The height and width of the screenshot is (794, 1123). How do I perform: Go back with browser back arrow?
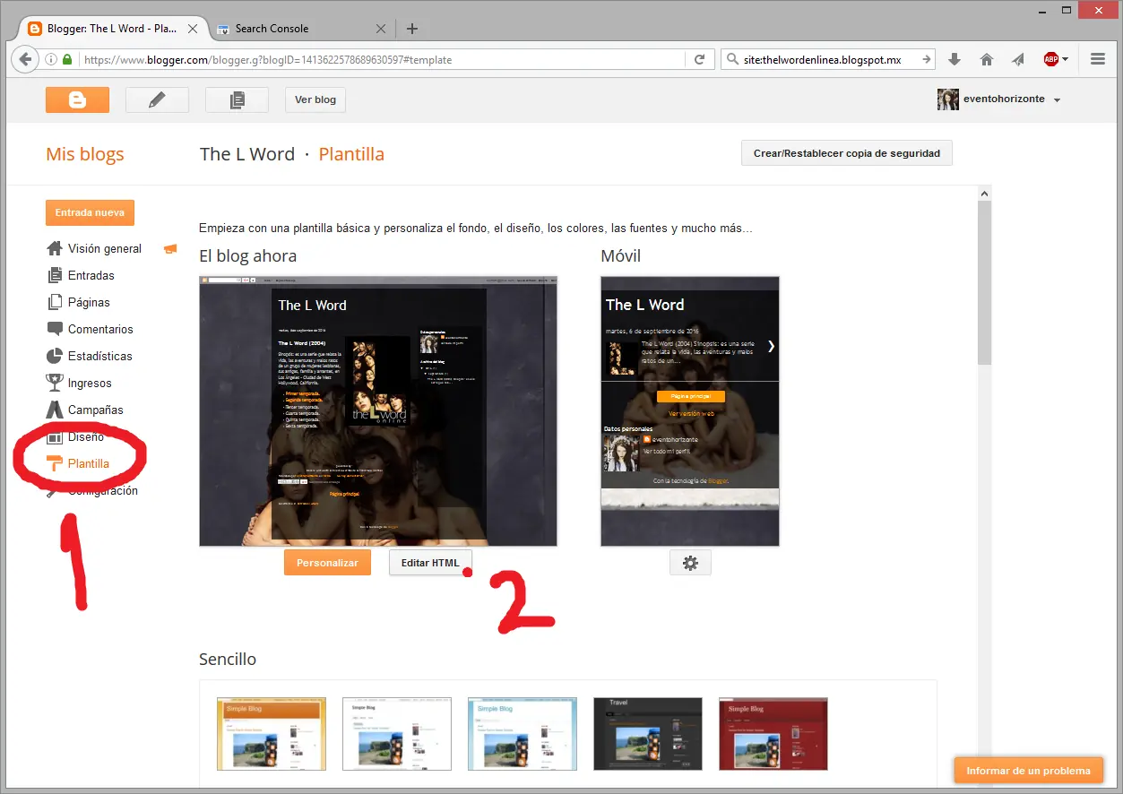[x=24, y=59]
